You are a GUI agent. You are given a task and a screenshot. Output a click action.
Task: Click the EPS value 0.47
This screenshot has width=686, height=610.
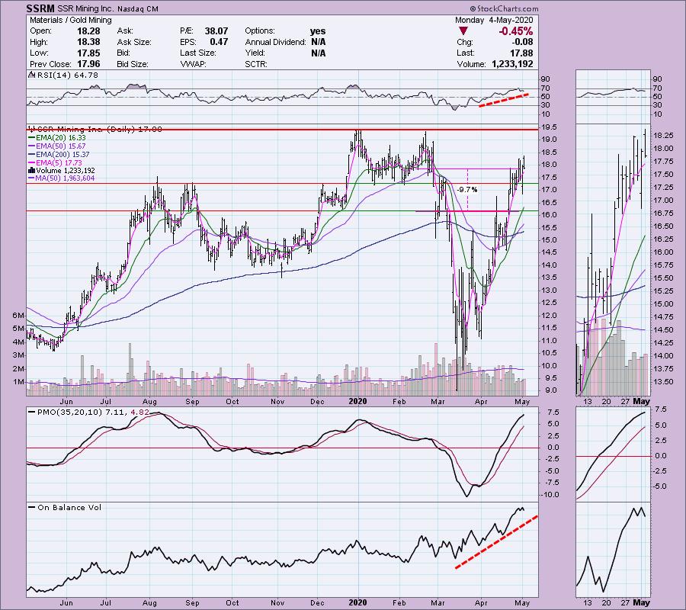pos(219,42)
